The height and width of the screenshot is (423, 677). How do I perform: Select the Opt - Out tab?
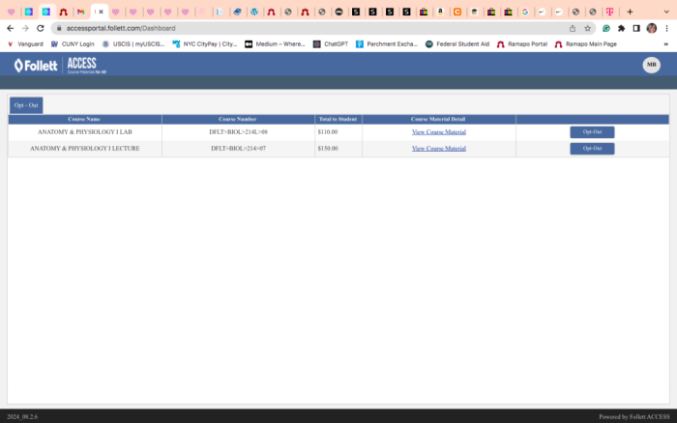(x=26, y=105)
